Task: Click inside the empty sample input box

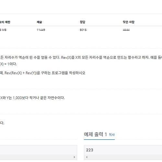Action: [x=39, y=150]
